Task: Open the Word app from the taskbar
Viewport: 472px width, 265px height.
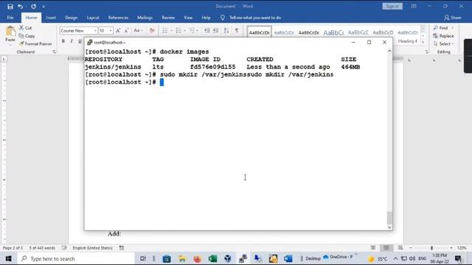Action: tap(288, 258)
